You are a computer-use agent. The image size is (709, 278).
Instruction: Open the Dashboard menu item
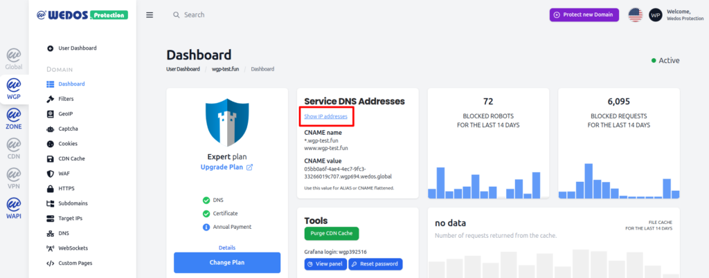coord(71,84)
